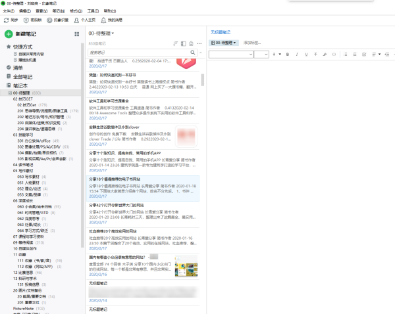Click the green New Note plus icon
395x314 pixels.
point(9,34)
